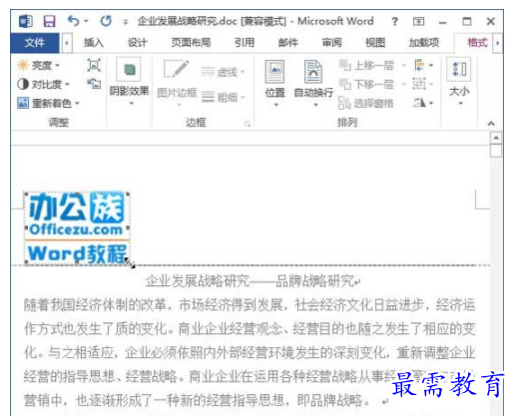Click text line starting 化。与之相适应
Viewport: 513px width, 416px height.
click(x=250, y=352)
